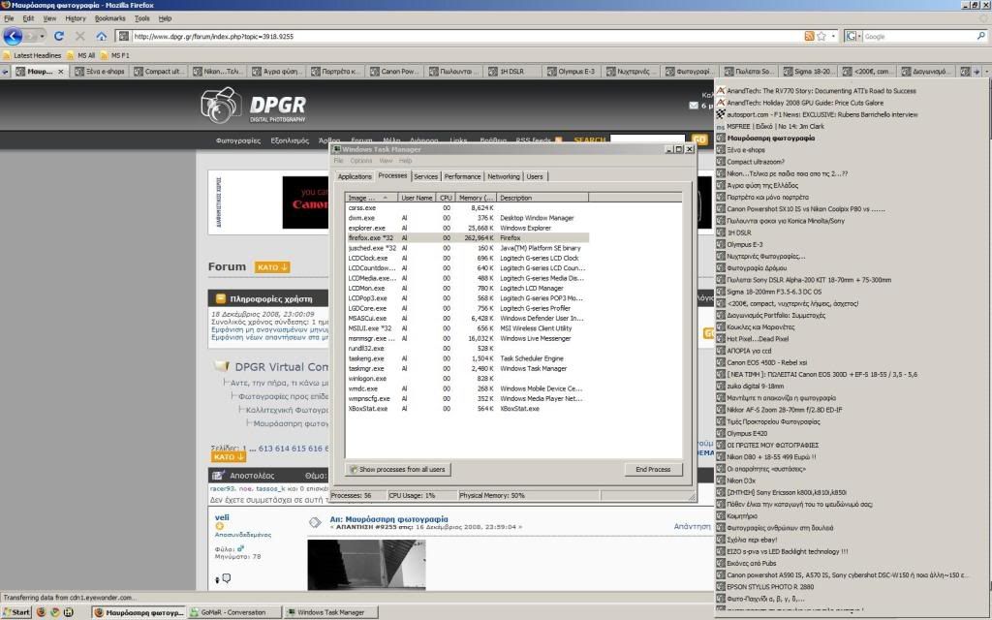Image resolution: width=992 pixels, height=620 pixels.
Task: Open the list-all-tabs dropdown arrow
Action: [x=985, y=72]
